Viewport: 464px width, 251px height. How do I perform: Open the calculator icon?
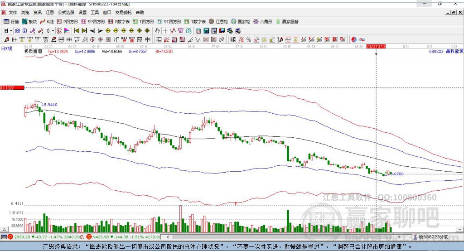pos(207,31)
